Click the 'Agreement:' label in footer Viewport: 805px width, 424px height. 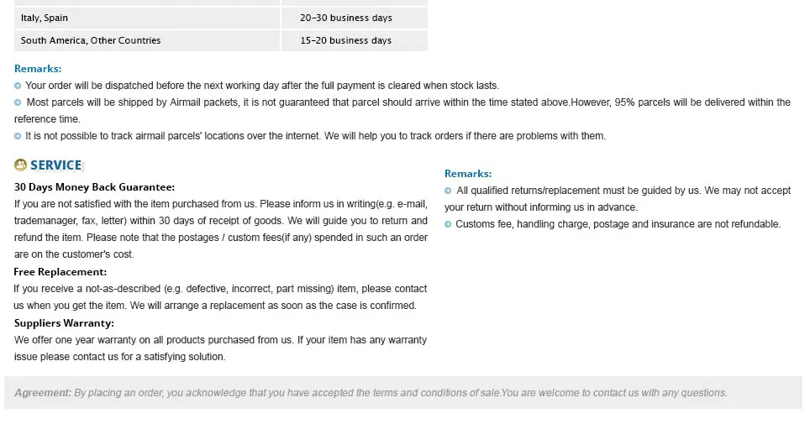click(x=43, y=393)
